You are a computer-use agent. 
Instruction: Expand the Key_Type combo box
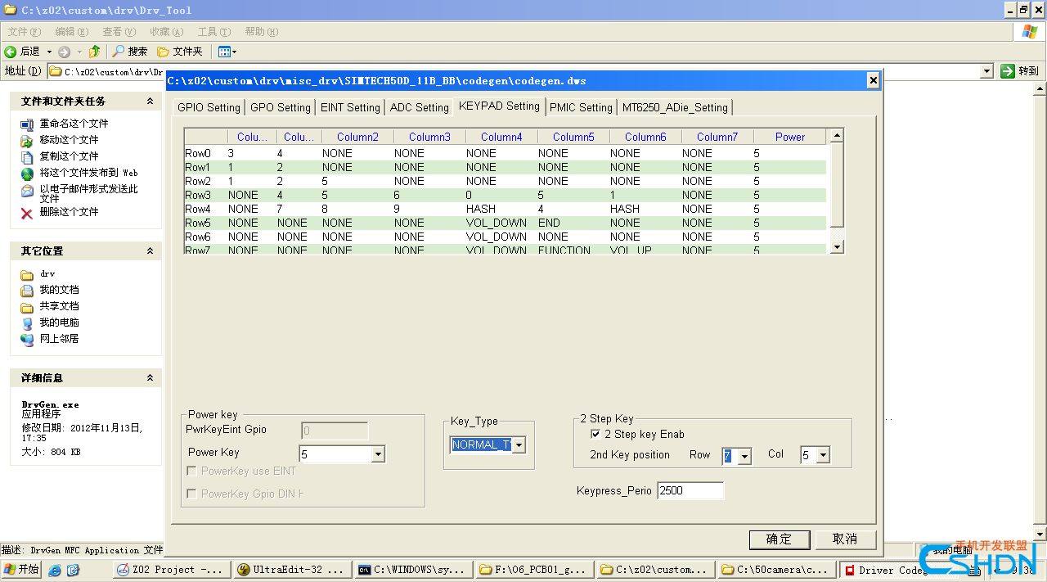(519, 445)
